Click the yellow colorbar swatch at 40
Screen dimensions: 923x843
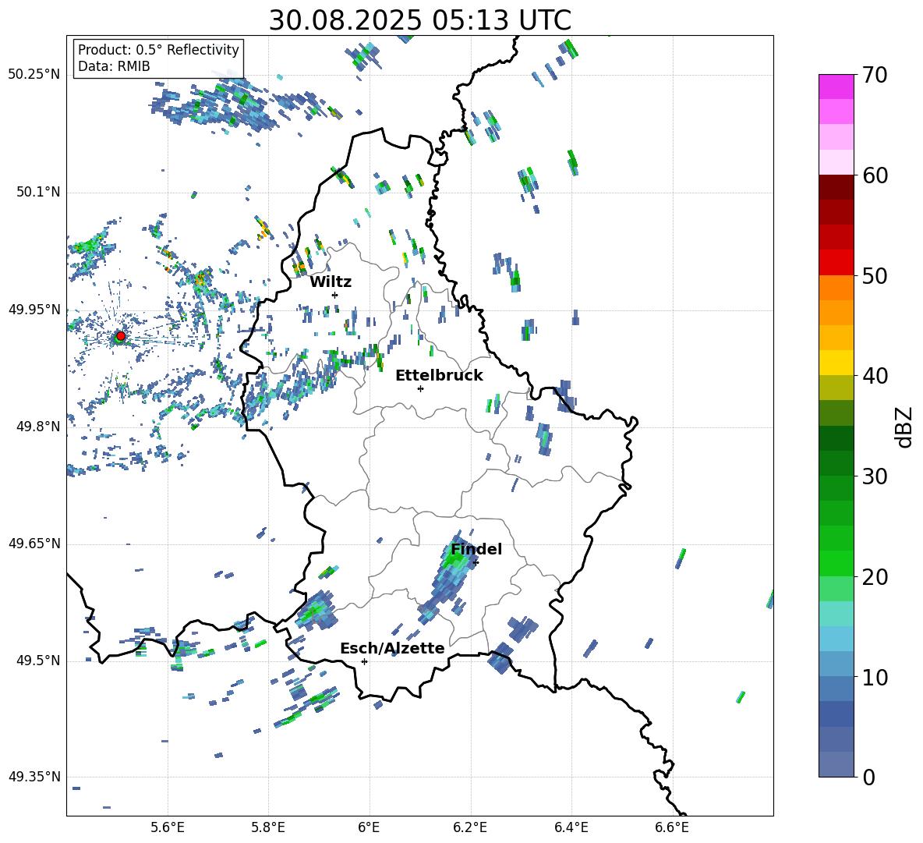[x=836, y=363]
